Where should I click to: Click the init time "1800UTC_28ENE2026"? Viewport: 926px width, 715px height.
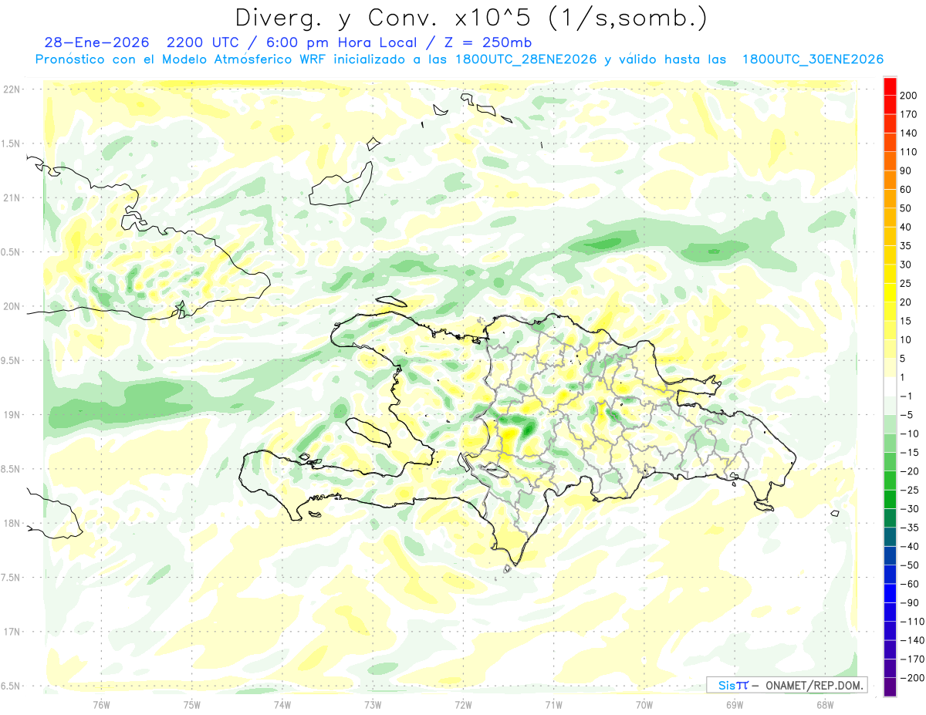pos(526,59)
